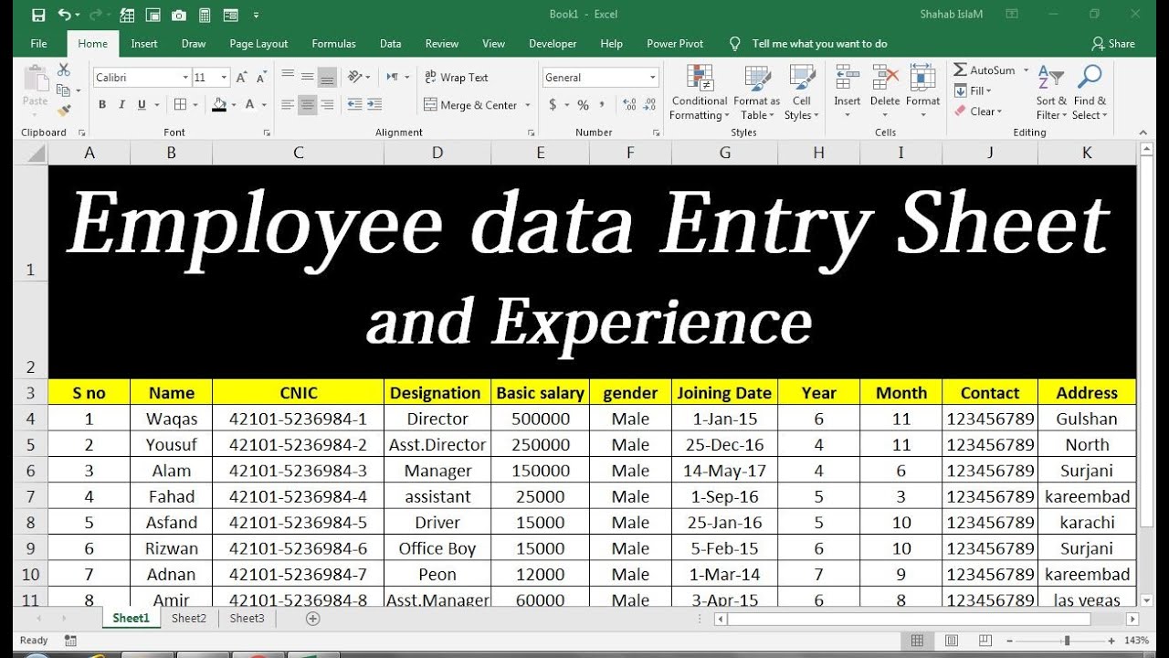
Task: Click the font color button
Action: [251, 105]
